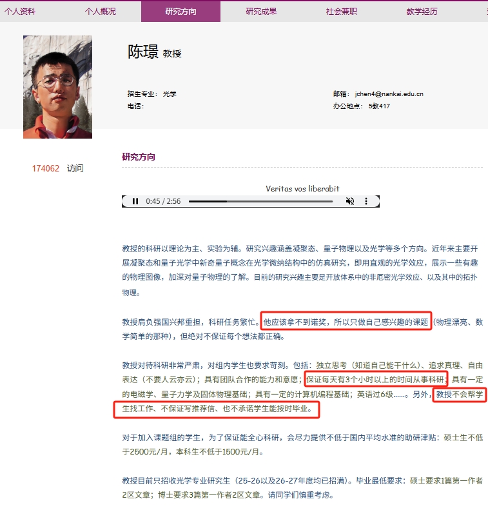Switch to the 个人概况 tab
Viewport: 488px width, 519px height.
[x=101, y=12]
